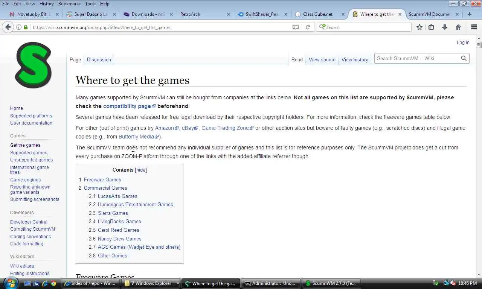The width and height of the screenshot is (482, 289).
Task: Switch to the SwiftShader_Rea browser tab
Action: click(x=262, y=14)
